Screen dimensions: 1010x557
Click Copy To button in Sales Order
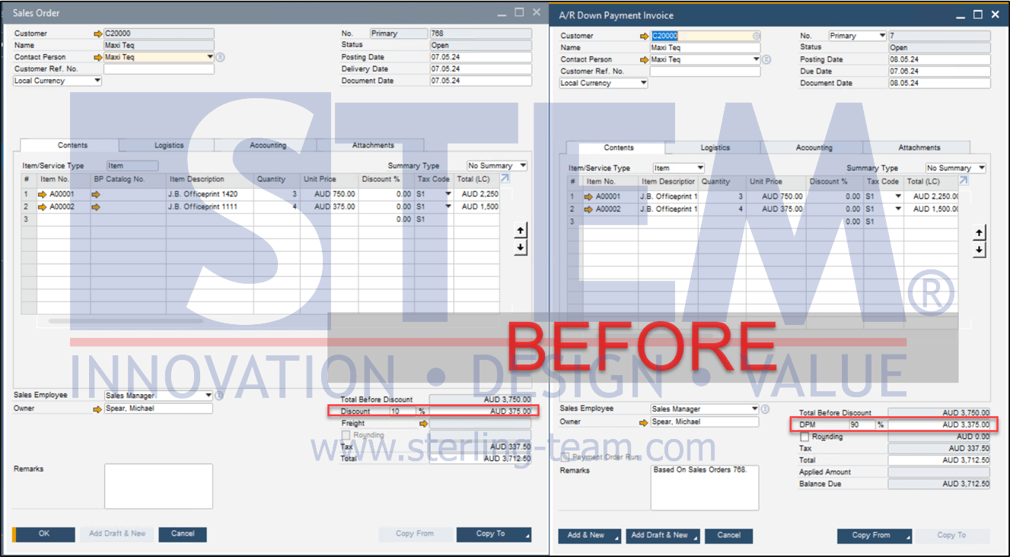pyautogui.click(x=494, y=534)
